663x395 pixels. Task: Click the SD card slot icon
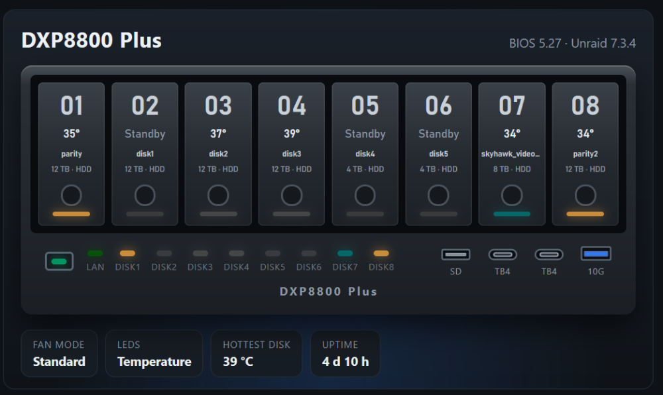456,254
